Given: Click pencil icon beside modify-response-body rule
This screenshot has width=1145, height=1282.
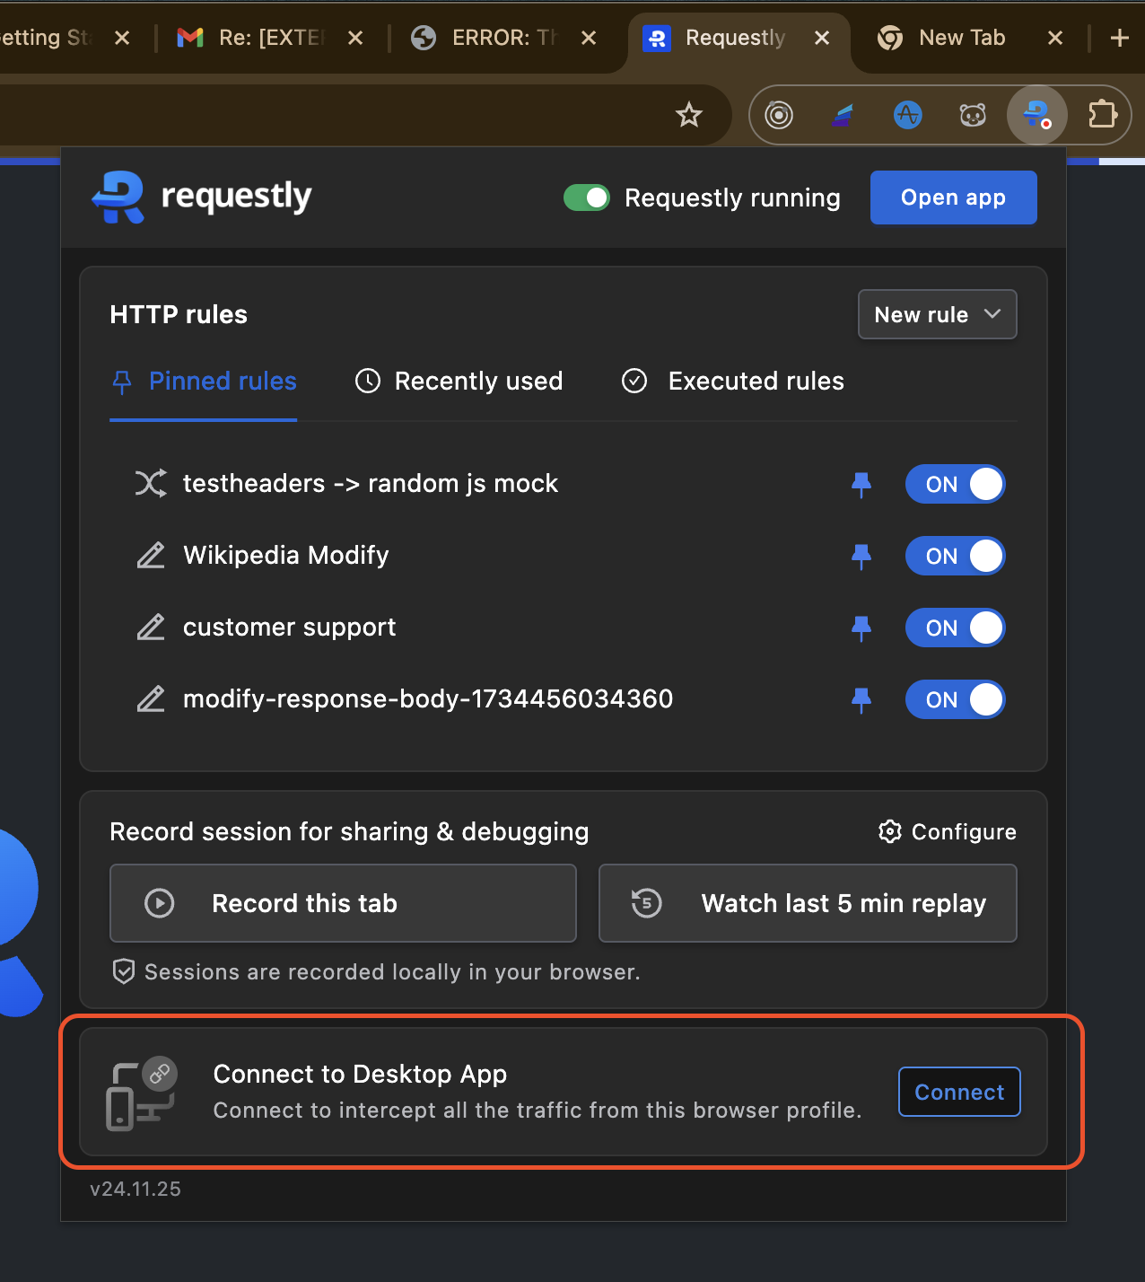Looking at the screenshot, I should tap(150, 698).
